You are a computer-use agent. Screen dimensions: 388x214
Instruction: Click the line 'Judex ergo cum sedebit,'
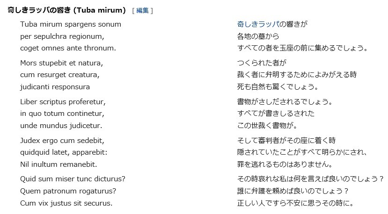(x=62, y=140)
